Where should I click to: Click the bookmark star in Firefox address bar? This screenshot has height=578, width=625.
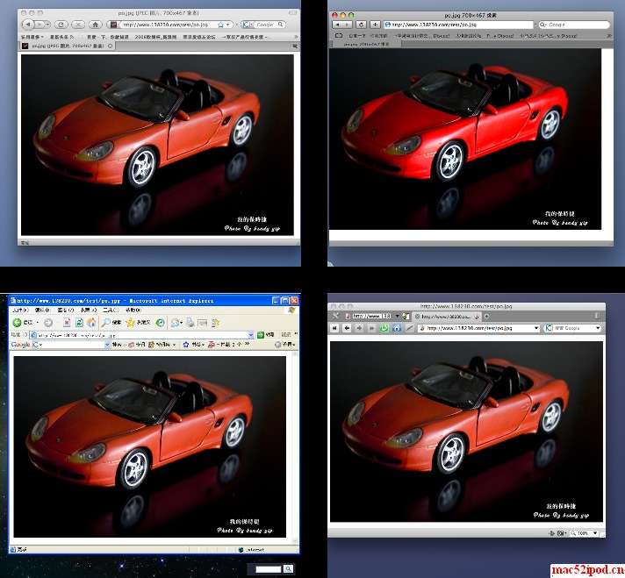pyautogui.click(x=221, y=25)
